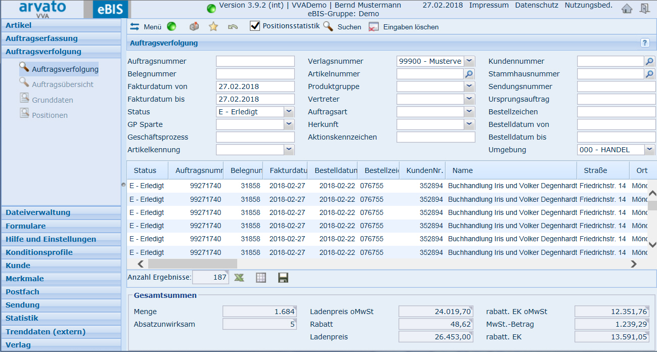Click the Aktionskennzeichen input field
This screenshot has height=352, width=657.
pos(436,137)
